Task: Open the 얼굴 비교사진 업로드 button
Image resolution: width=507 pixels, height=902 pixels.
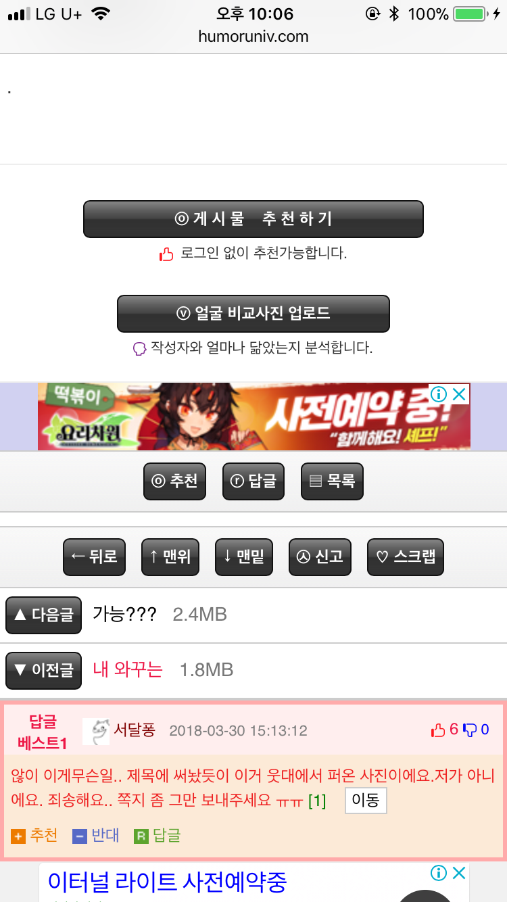Action: (x=254, y=314)
